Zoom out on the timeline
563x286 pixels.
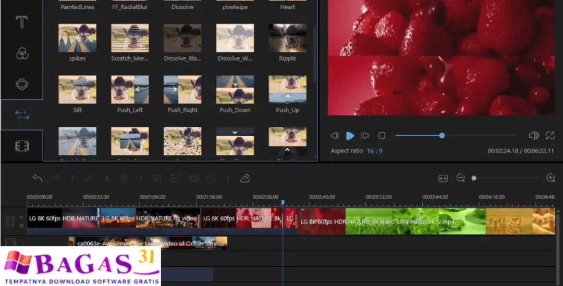pos(461,178)
